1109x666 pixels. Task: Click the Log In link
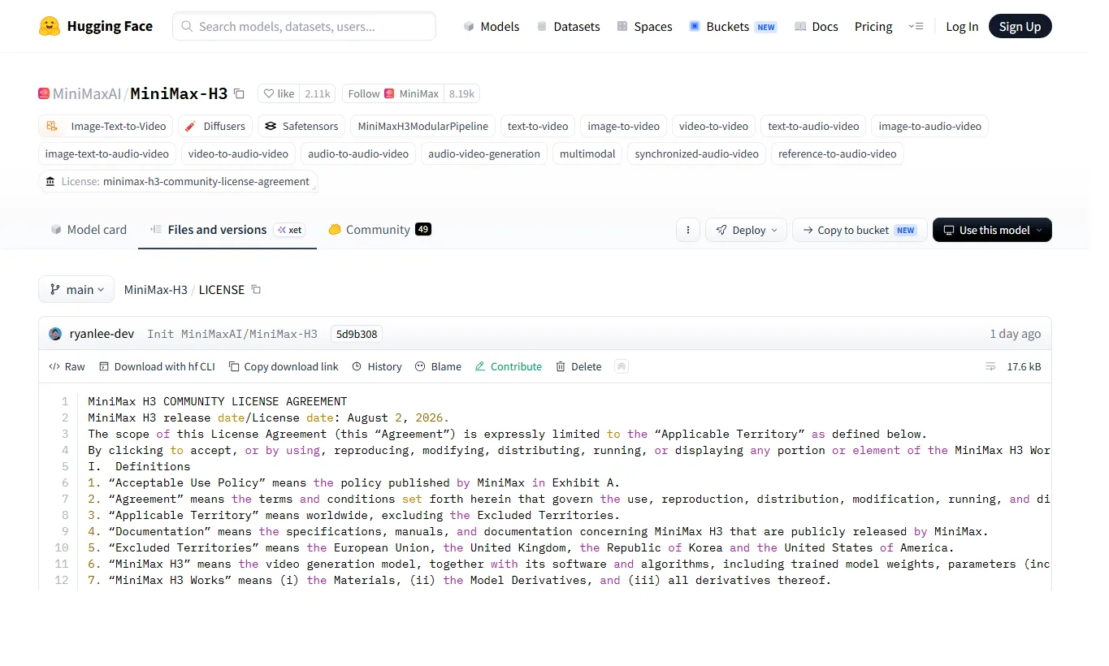[x=962, y=26]
